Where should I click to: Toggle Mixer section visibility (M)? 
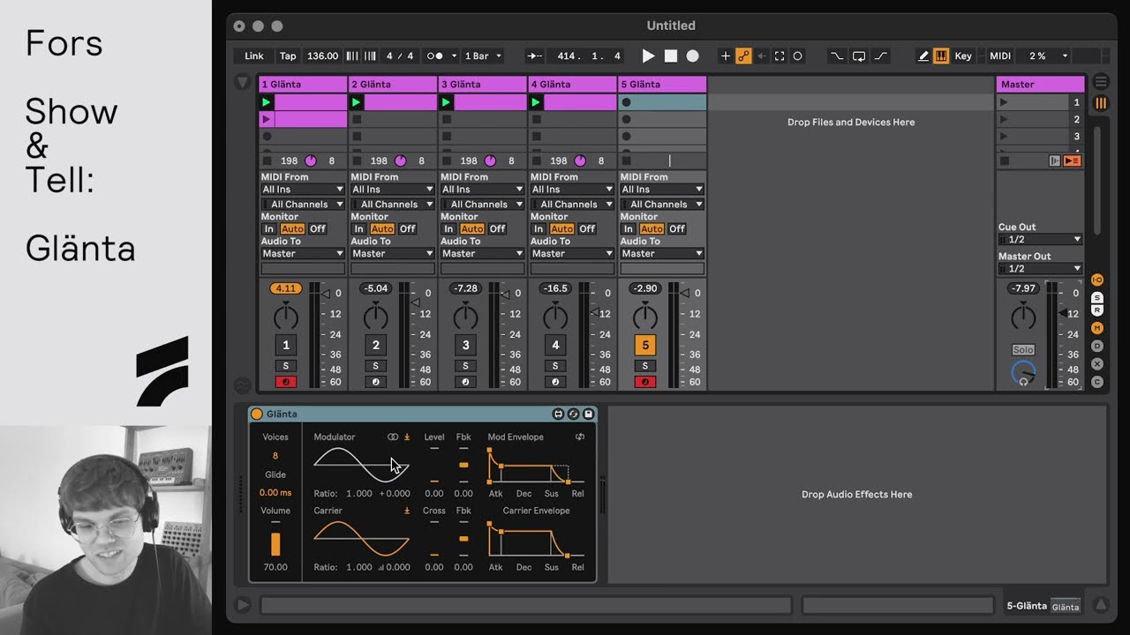click(x=1097, y=328)
